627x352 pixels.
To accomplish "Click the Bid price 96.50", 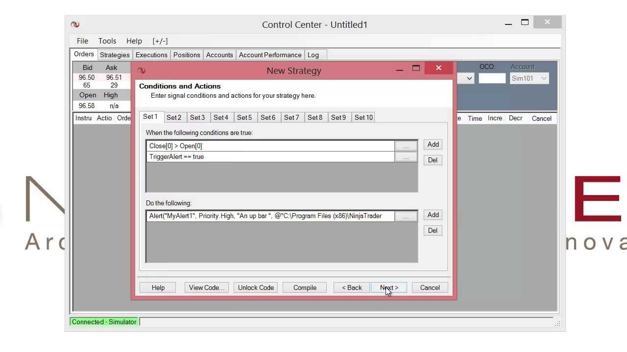I will [87, 77].
